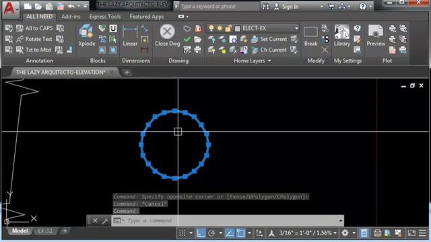This screenshot has width=431, height=242.
Task: Add a new layout with plus button
Action: pyautogui.click(x=65, y=231)
